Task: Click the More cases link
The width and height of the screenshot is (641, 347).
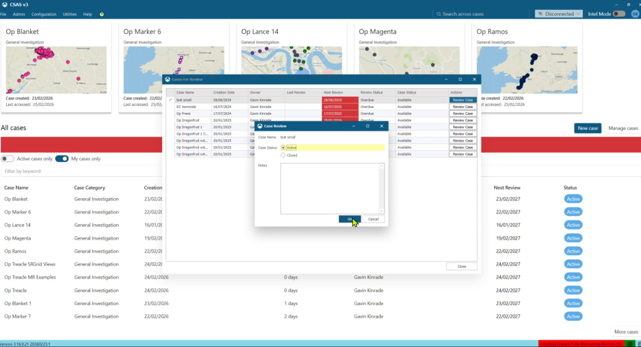Action: [626, 332]
